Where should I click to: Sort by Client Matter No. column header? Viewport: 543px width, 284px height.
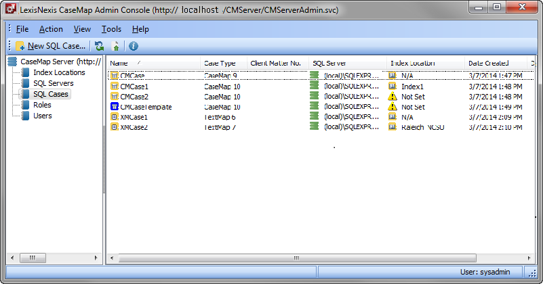(278, 64)
